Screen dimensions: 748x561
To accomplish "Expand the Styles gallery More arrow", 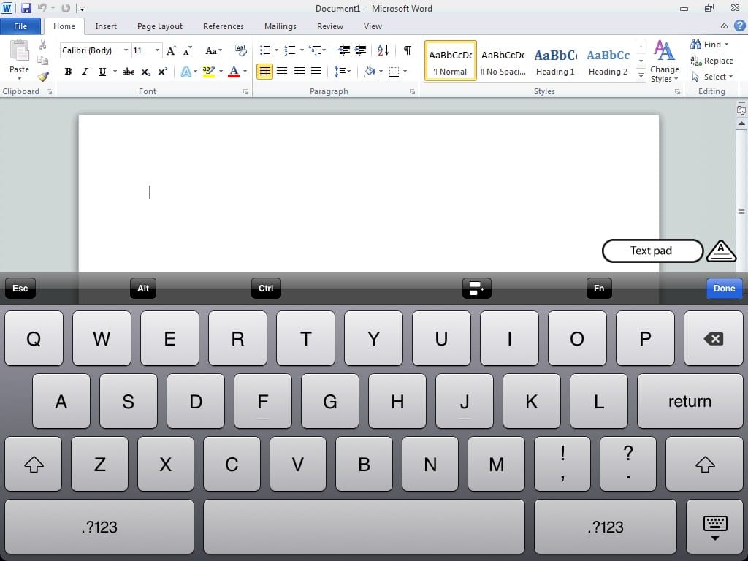I will (x=641, y=76).
